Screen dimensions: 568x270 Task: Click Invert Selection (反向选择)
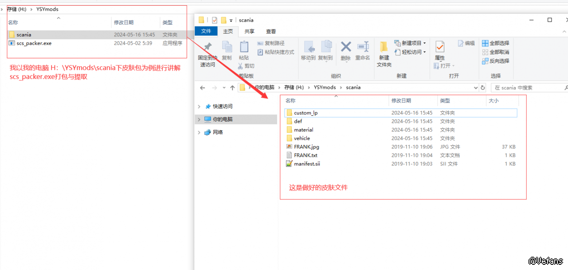[x=496, y=61]
